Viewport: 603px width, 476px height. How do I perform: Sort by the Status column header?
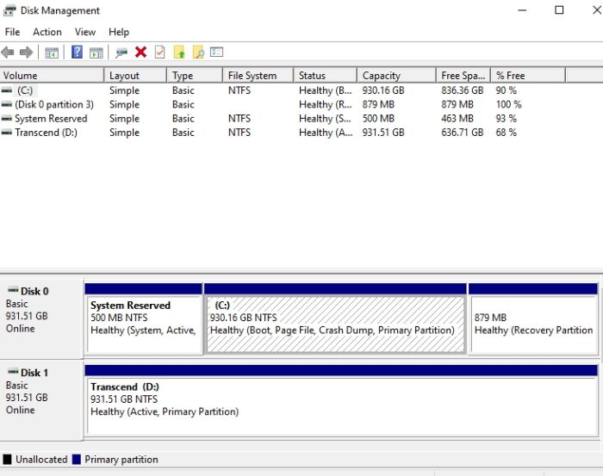point(326,75)
